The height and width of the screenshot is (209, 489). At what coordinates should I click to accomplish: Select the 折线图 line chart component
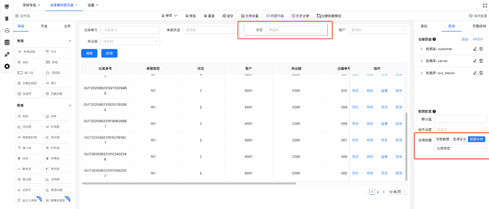(57, 127)
